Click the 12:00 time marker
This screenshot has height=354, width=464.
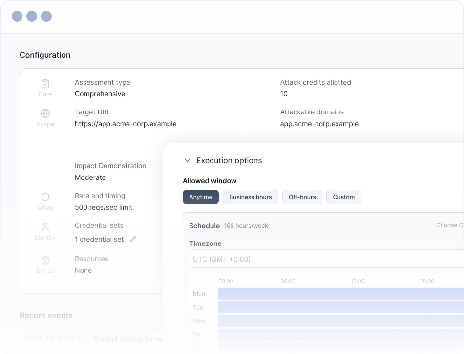[358, 281]
